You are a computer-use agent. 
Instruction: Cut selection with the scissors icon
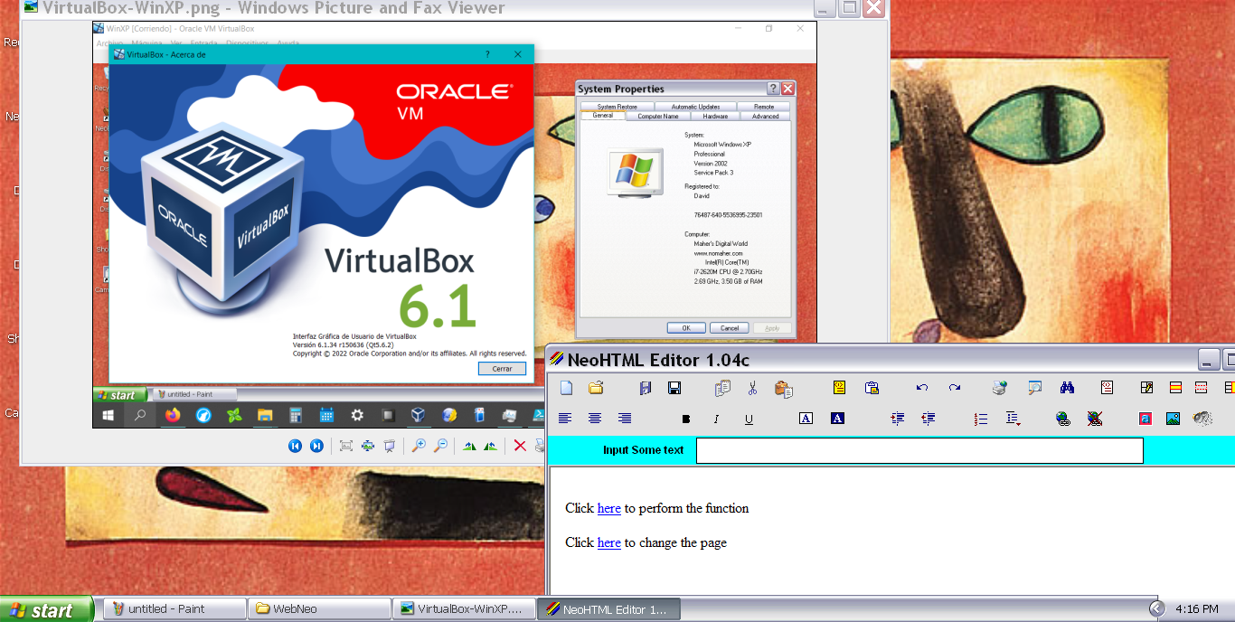point(752,388)
